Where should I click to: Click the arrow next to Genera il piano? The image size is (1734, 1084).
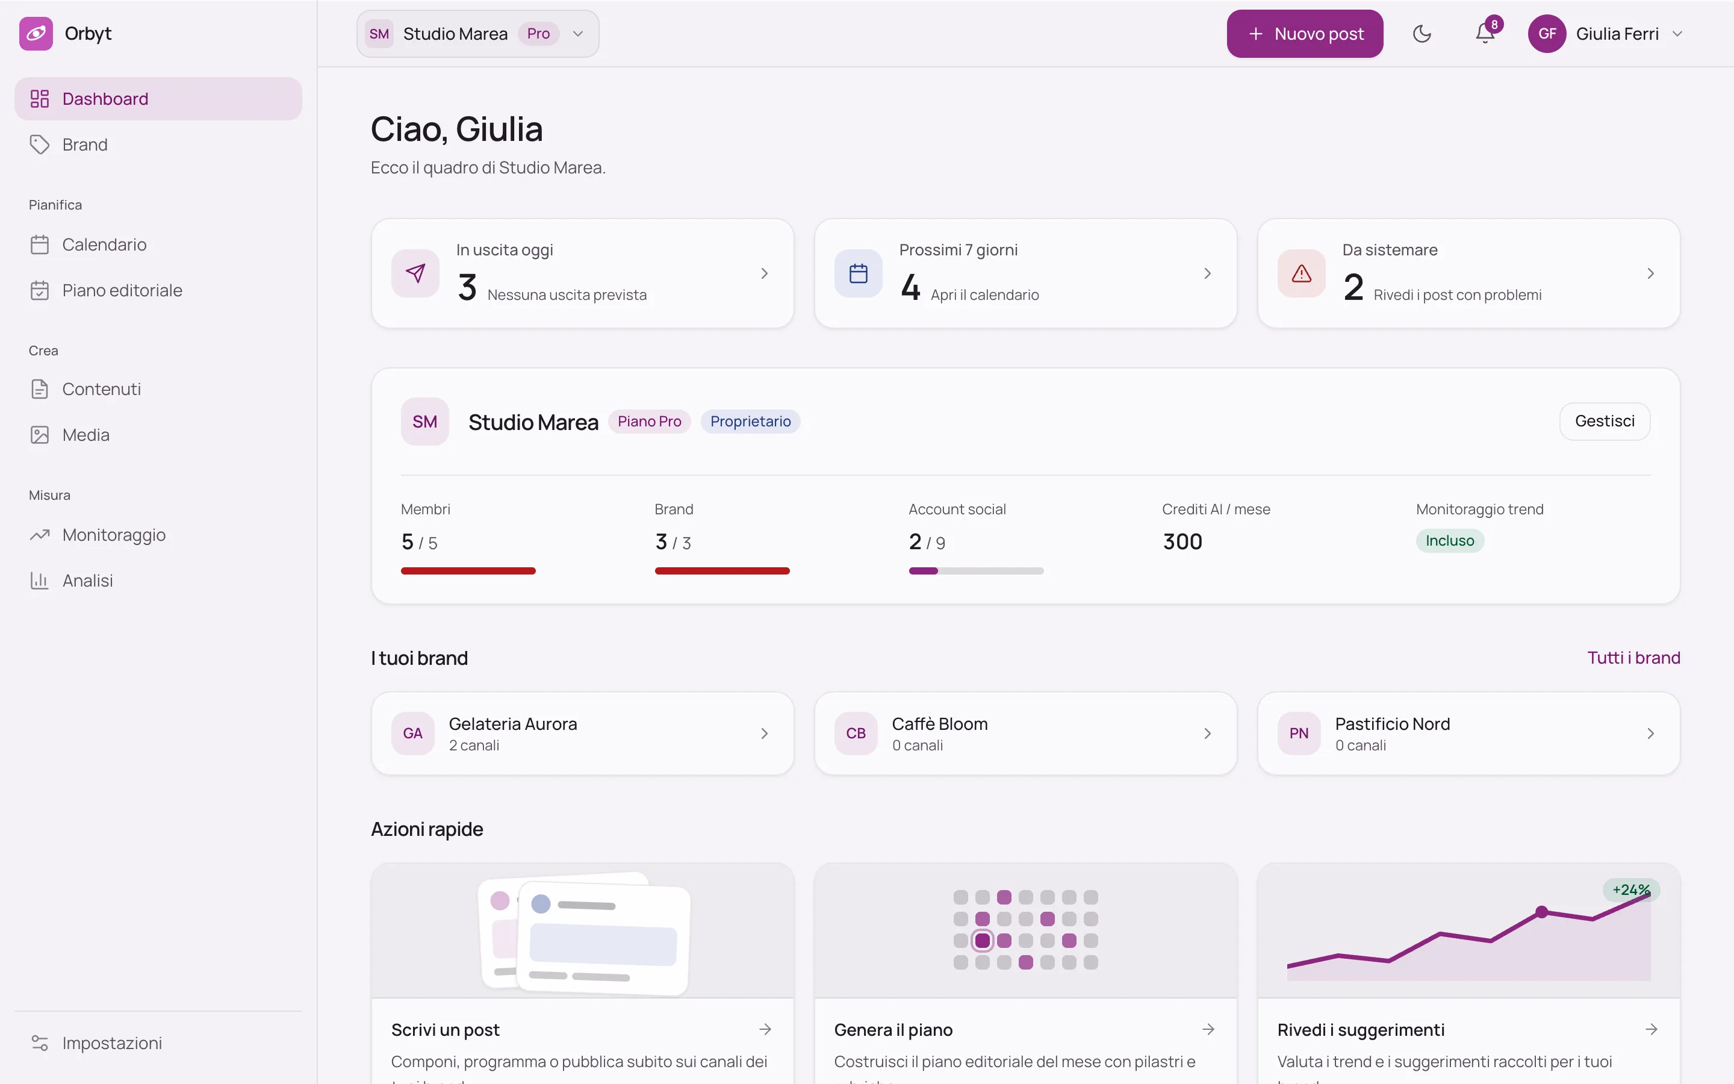1208,1030
